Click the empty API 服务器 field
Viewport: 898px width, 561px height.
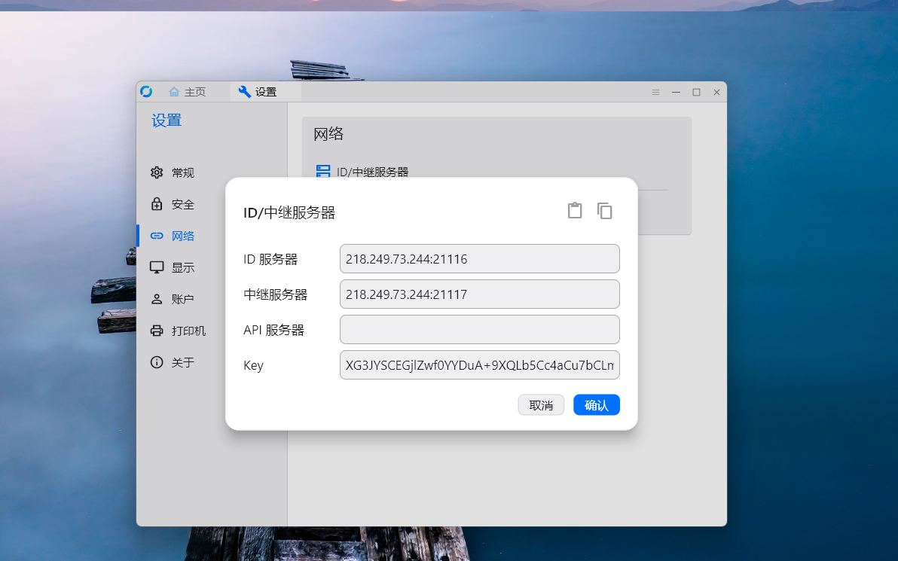[x=479, y=330]
